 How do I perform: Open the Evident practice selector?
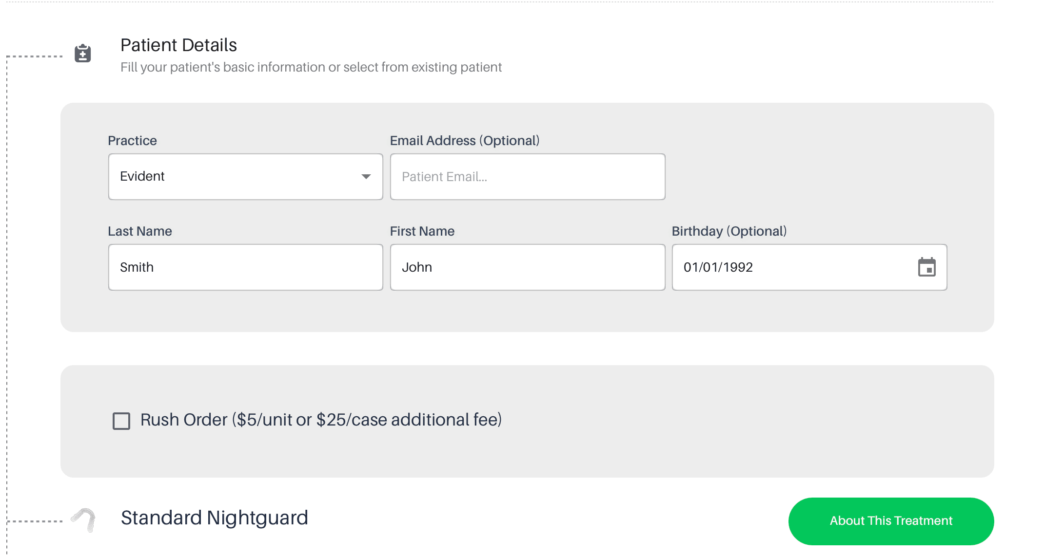pos(245,177)
